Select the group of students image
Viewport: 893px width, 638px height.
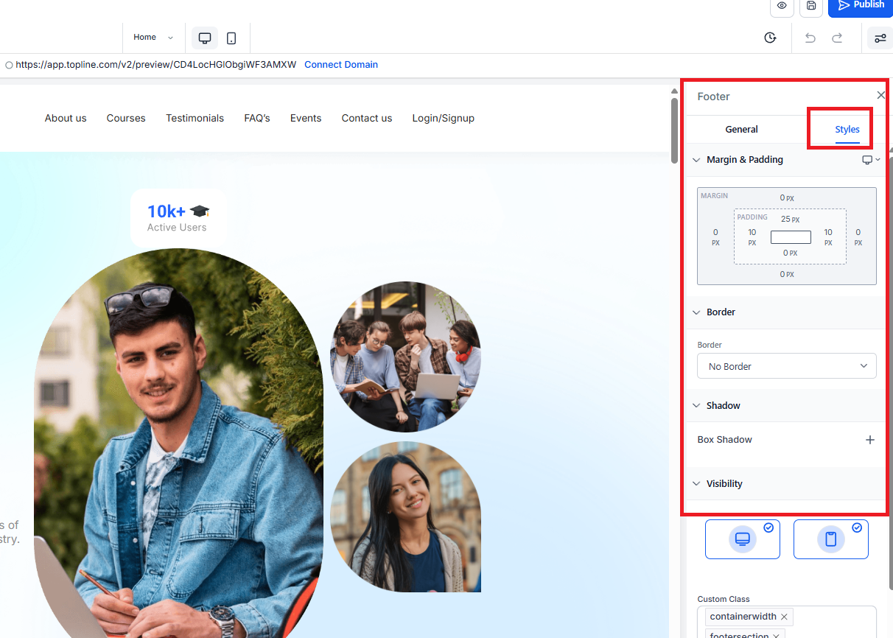[406, 357]
